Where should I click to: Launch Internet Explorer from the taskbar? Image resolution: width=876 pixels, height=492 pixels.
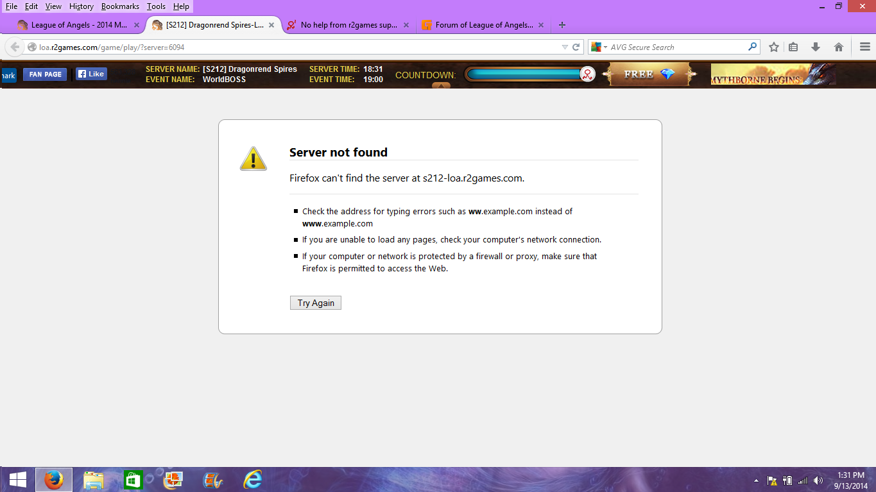pos(253,480)
